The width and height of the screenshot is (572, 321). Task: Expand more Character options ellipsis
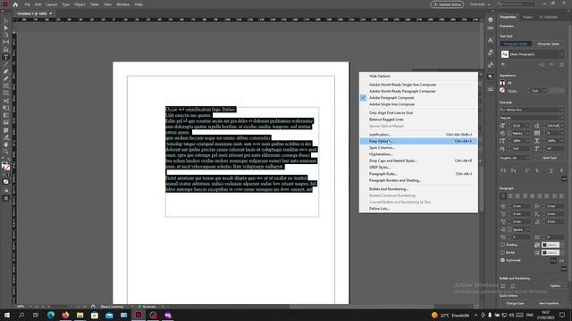pos(564,178)
